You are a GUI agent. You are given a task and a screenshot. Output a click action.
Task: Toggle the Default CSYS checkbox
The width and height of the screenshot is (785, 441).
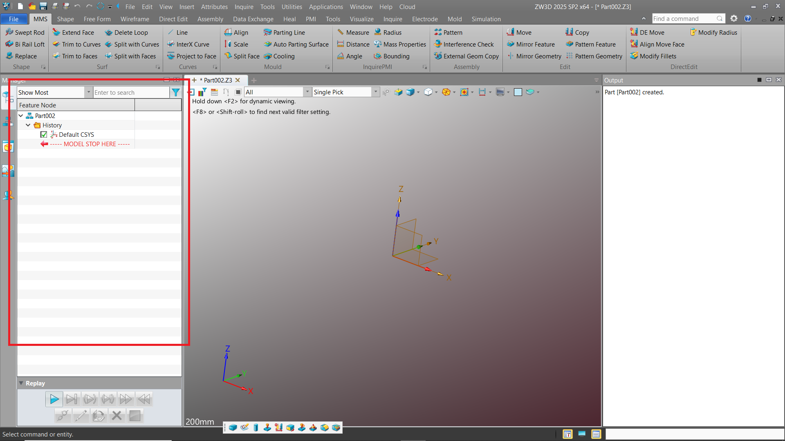tap(44, 135)
